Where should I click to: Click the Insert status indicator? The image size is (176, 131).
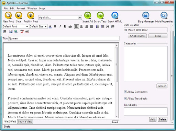pyautogui.click(x=115, y=122)
